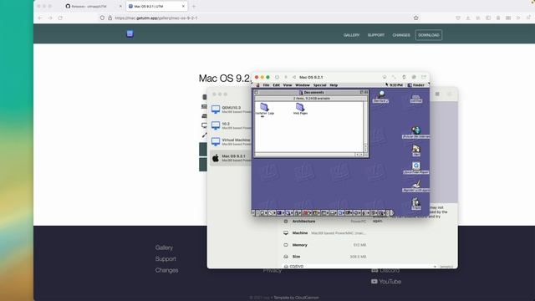535x301 pixels.
Task: Switch to the Mac OS 9.2.1 | UTM tab
Action: pos(156,6)
